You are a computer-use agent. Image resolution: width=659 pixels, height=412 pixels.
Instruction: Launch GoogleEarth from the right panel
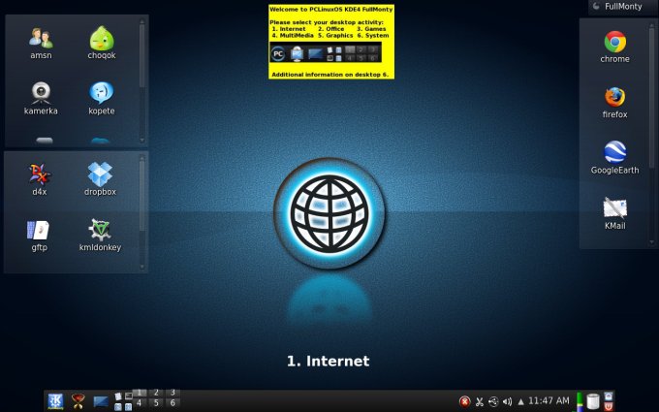pos(614,158)
